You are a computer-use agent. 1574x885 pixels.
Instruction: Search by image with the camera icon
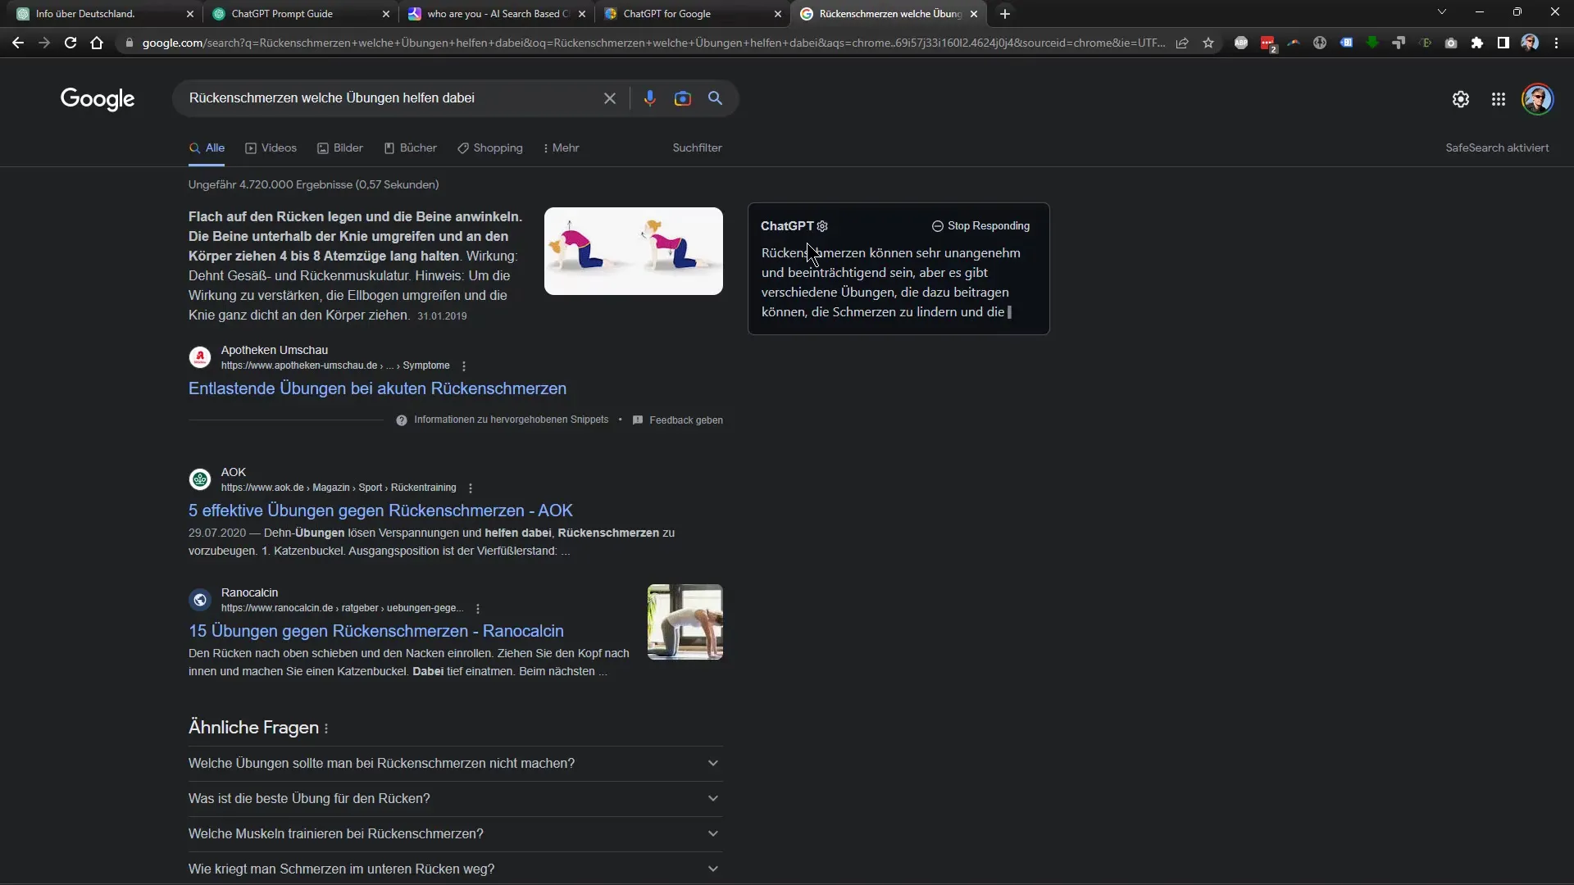click(x=682, y=98)
